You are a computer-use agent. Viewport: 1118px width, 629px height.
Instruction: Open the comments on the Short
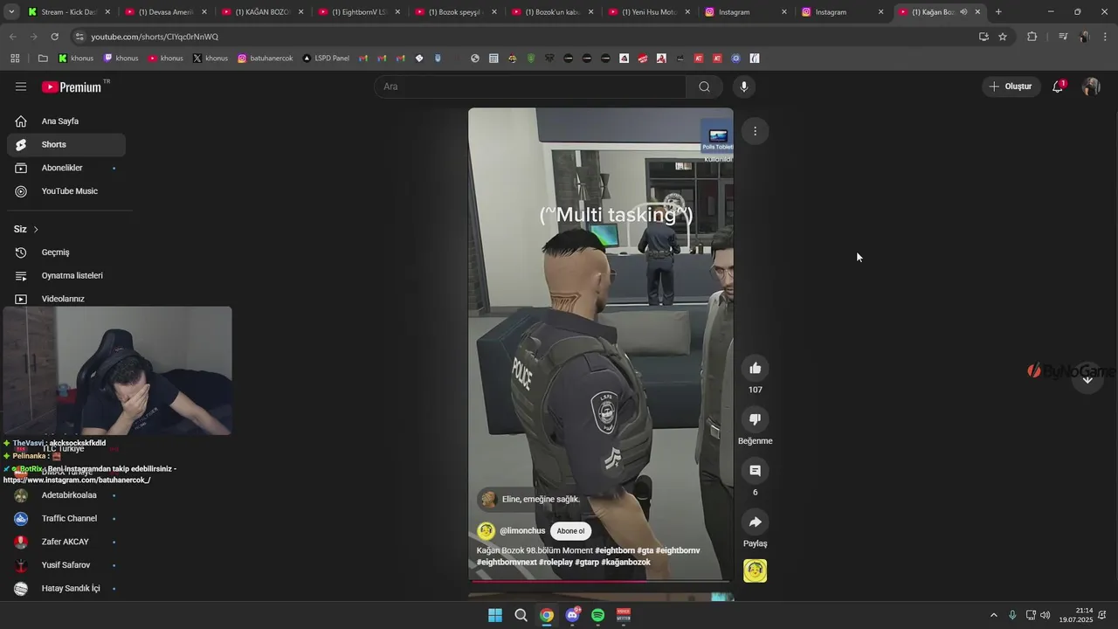point(756,471)
